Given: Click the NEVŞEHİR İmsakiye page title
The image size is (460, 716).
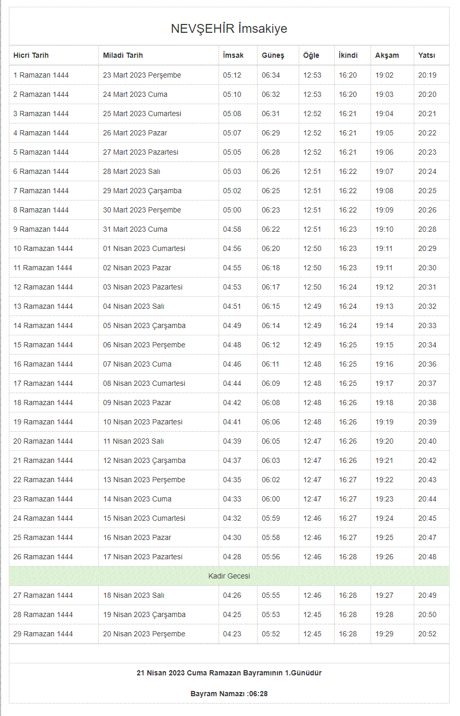Looking at the screenshot, I should point(229,29).
